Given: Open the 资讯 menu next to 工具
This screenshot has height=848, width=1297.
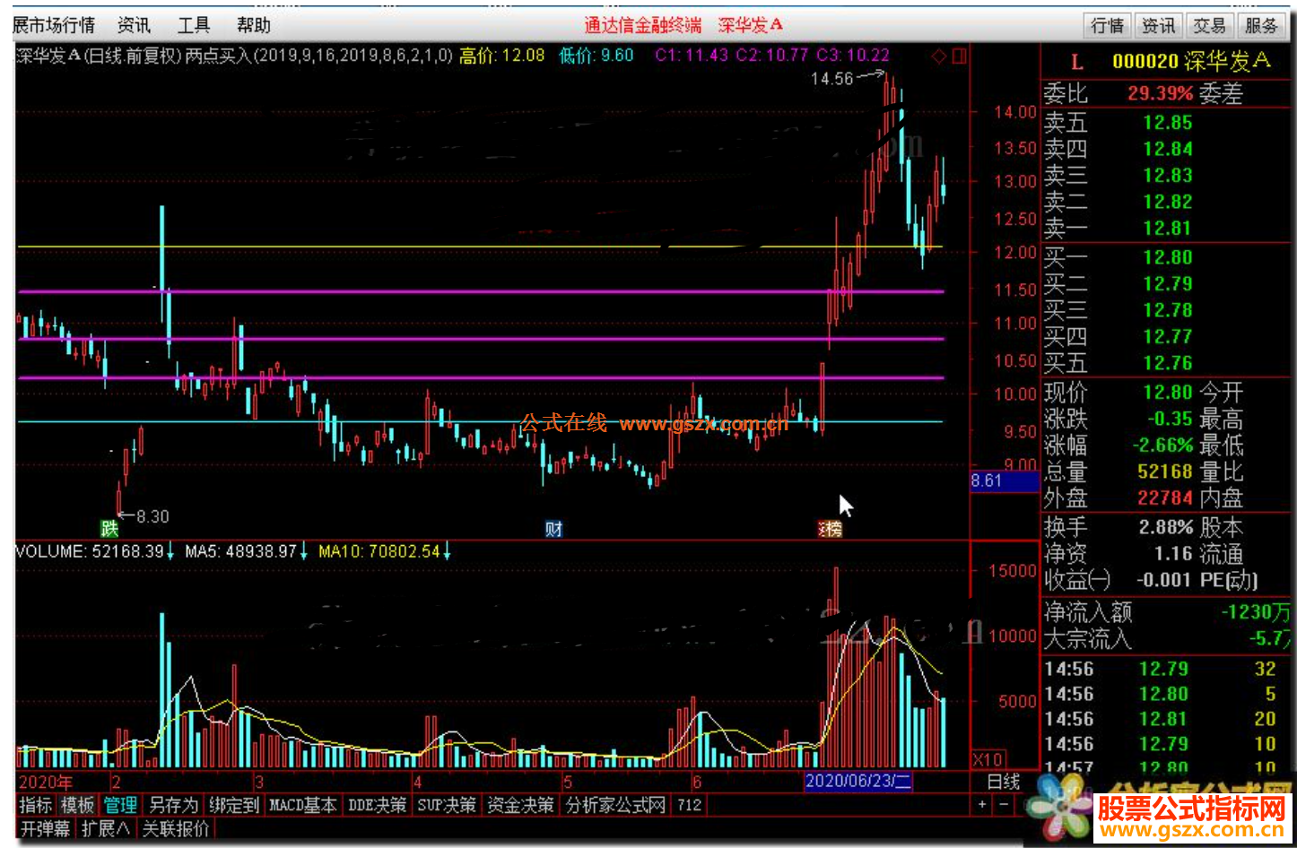Looking at the screenshot, I should (134, 25).
